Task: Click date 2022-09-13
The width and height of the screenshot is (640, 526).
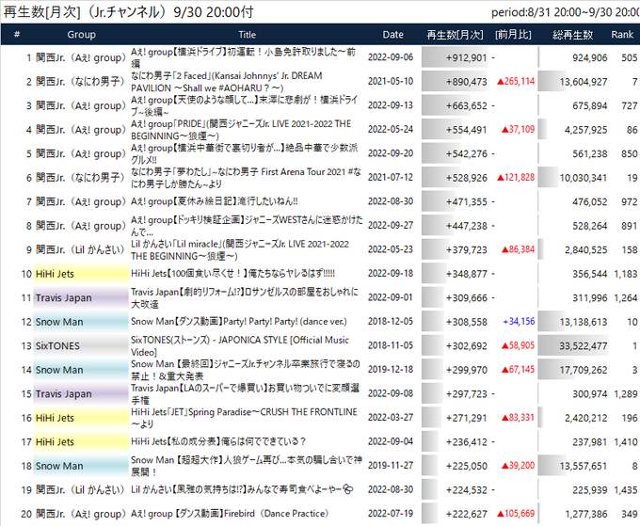Action: pos(391,105)
